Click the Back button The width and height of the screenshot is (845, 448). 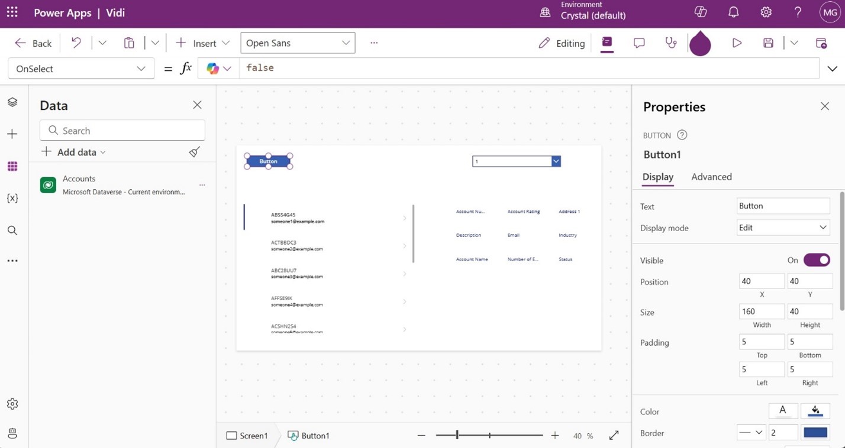click(x=34, y=43)
